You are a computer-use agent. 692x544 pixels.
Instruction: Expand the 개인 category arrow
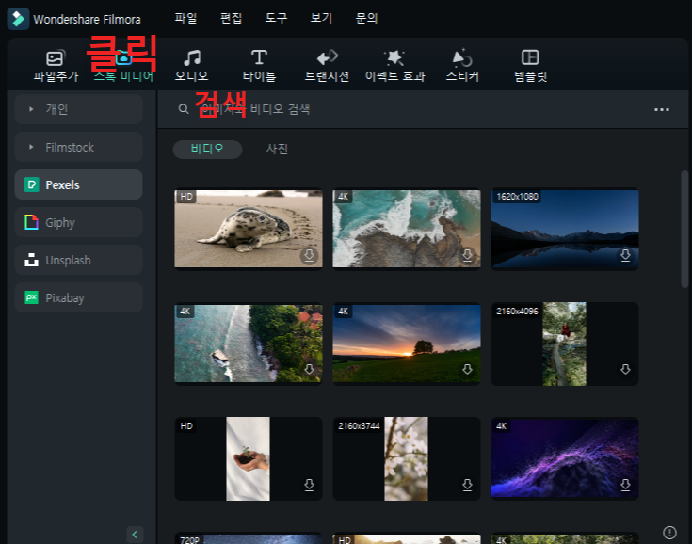pyautogui.click(x=31, y=109)
